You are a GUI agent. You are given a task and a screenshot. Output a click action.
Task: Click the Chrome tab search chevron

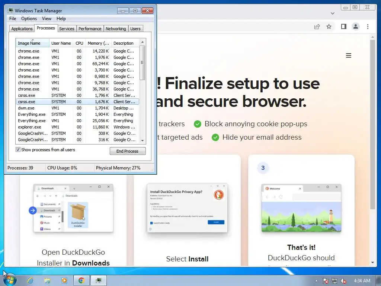pyautogui.click(x=333, y=13)
